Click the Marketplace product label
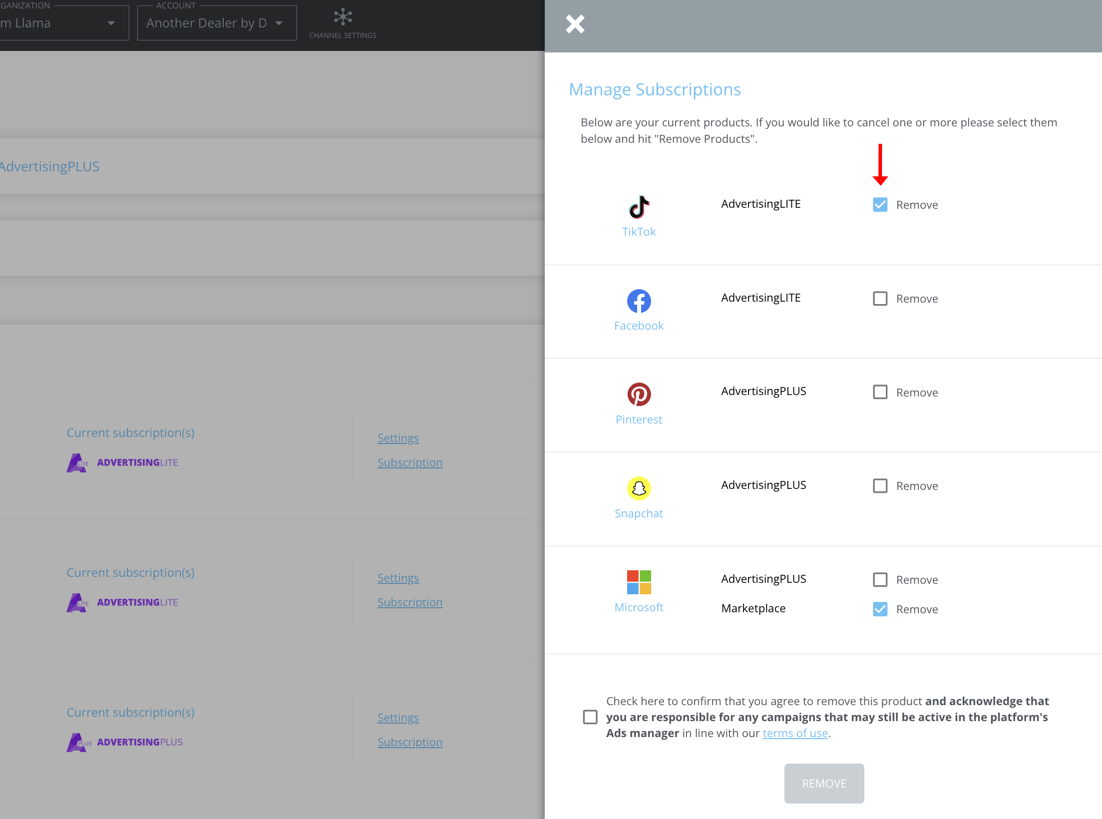 pyautogui.click(x=753, y=608)
